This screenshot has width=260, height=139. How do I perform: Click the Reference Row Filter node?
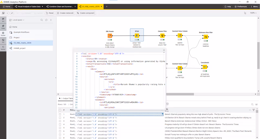(206, 37)
